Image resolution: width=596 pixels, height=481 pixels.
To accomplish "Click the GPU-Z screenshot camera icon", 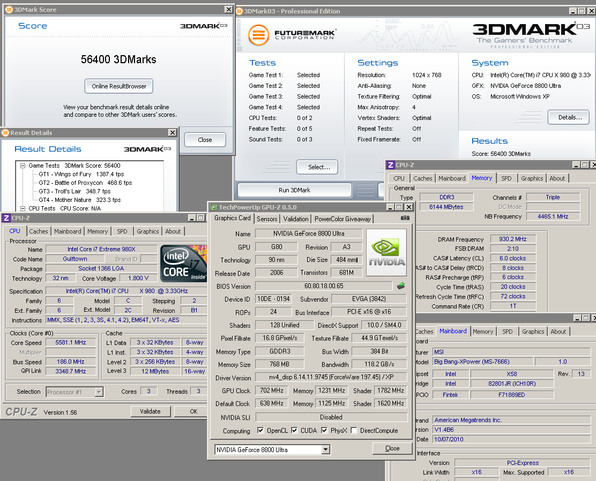I will 405,218.
